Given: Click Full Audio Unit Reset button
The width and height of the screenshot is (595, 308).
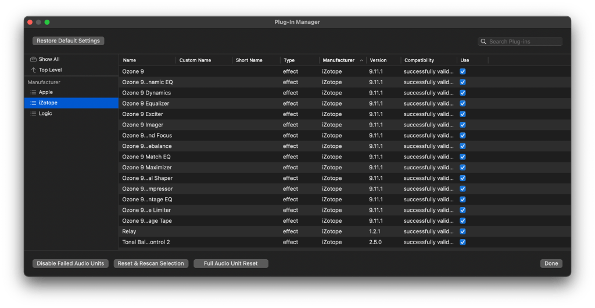Looking at the screenshot, I should tap(231, 263).
